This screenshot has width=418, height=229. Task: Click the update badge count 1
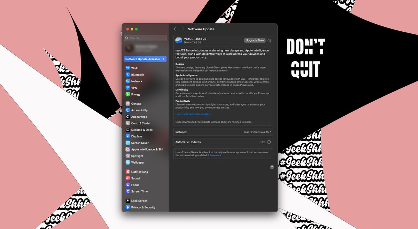[163, 59]
